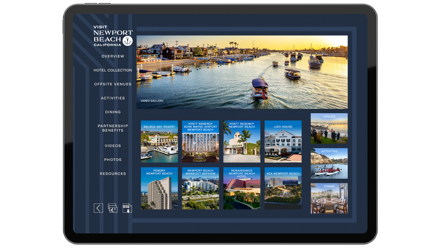Click the PDF download icon
This screenshot has height=248, width=441.
click(x=127, y=208)
